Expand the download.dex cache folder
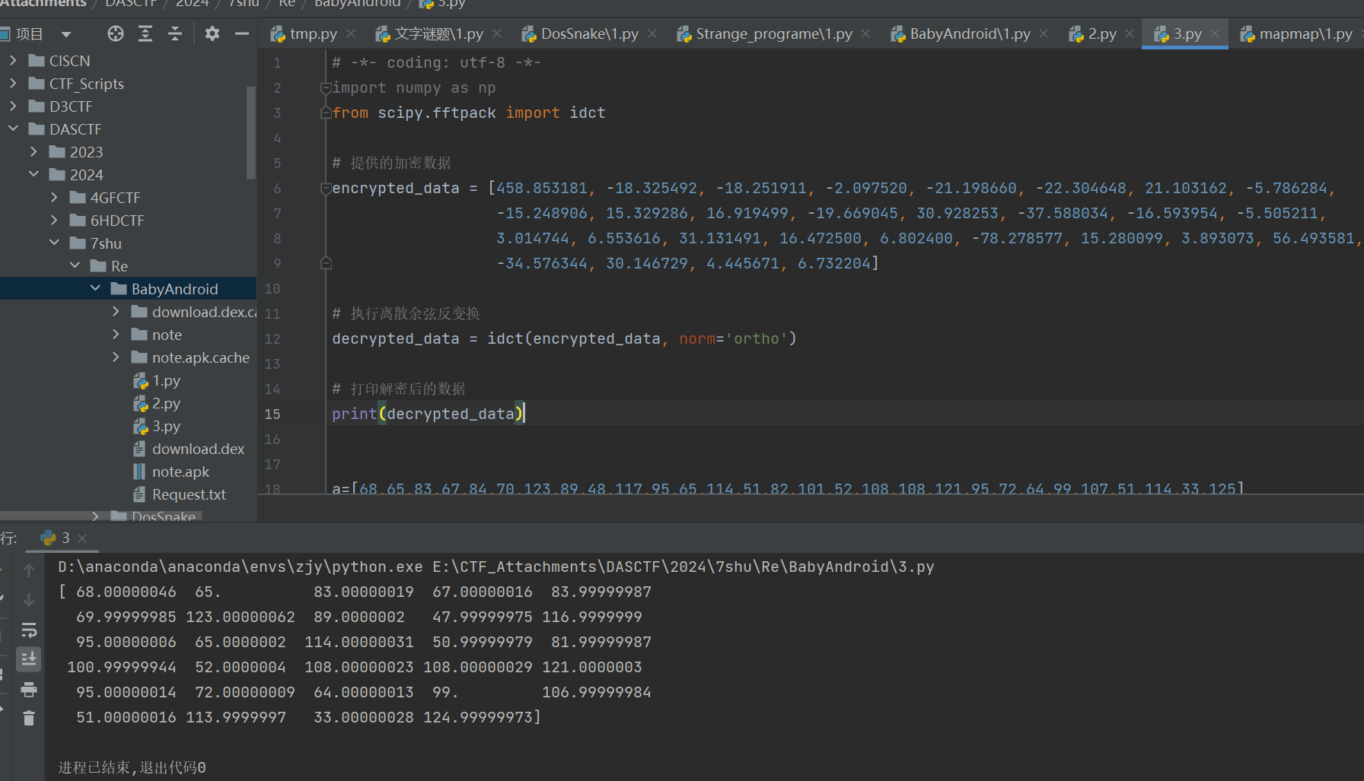The height and width of the screenshot is (781, 1364). (116, 310)
